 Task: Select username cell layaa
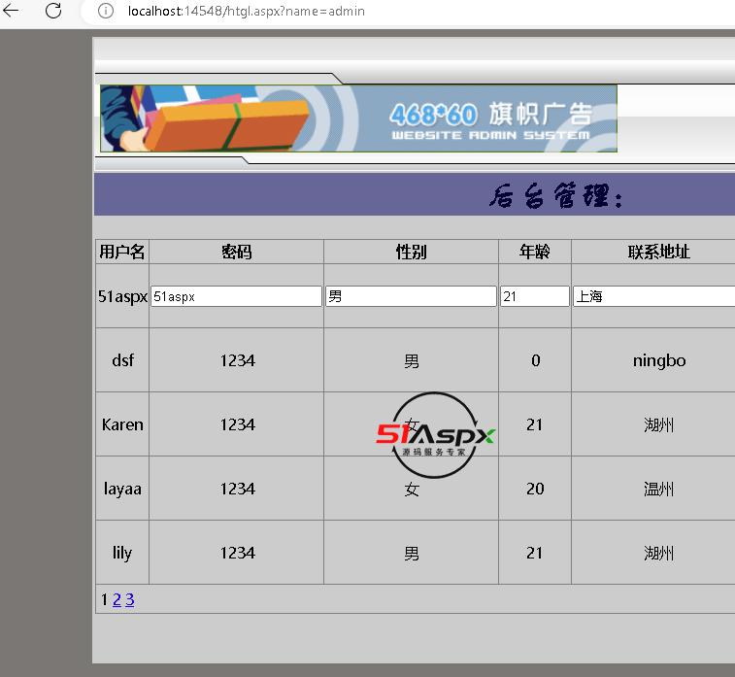pyautogui.click(x=122, y=489)
